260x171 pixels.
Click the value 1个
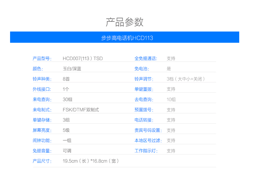click(66, 89)
